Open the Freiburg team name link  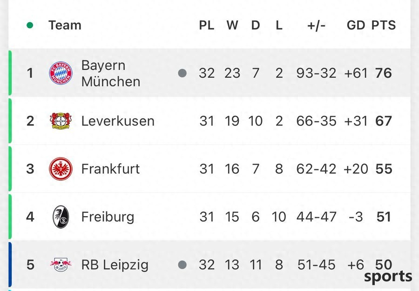108,217
